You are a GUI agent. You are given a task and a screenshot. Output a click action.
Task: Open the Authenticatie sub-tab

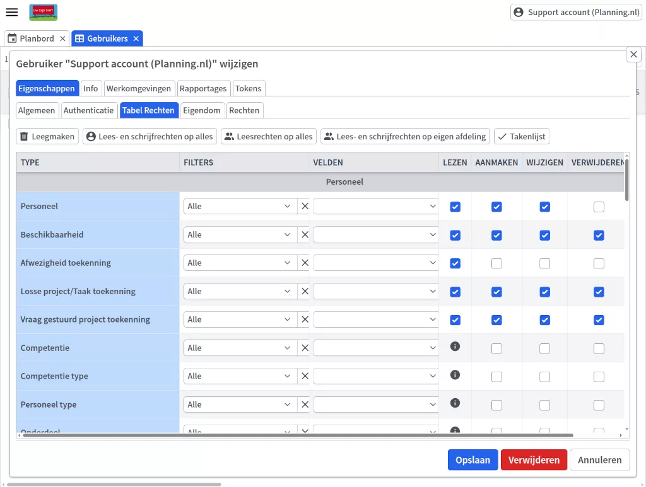tap(88, 110)
